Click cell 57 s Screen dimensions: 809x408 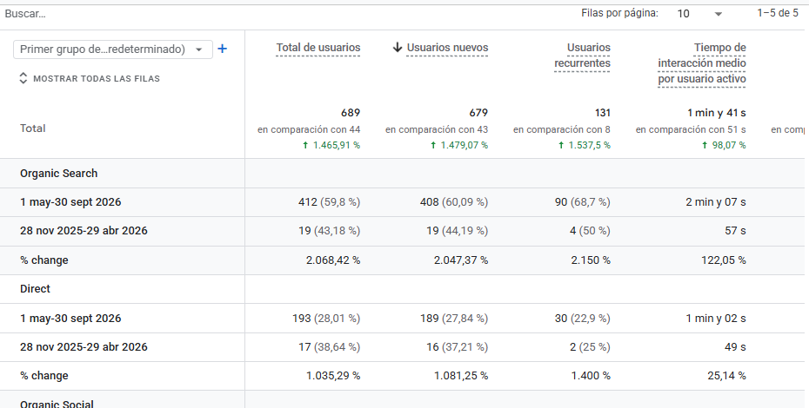[x=735, y=231]
